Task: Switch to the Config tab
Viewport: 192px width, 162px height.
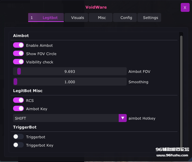Action: (126, 18)
